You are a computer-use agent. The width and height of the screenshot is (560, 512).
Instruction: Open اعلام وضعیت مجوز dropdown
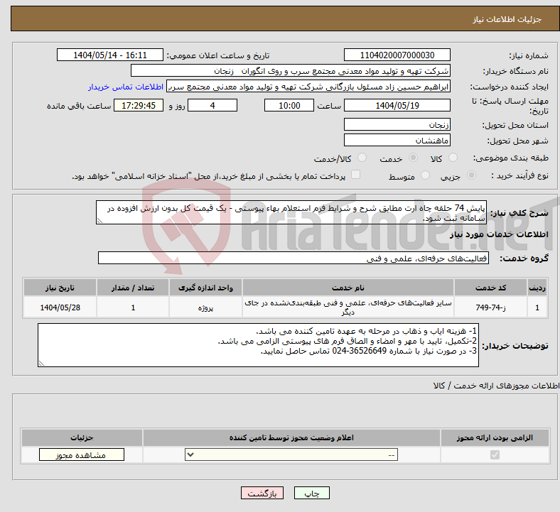pos(291,454)
